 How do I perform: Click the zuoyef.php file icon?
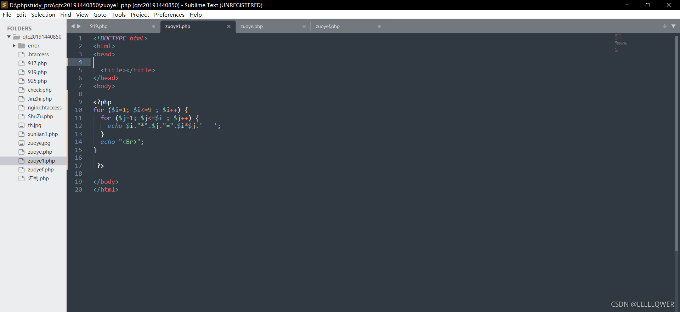(x=22, y=170)
